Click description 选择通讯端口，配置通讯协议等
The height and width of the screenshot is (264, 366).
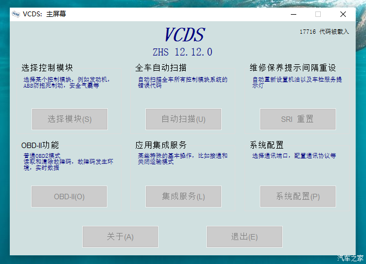coord(294,156)
